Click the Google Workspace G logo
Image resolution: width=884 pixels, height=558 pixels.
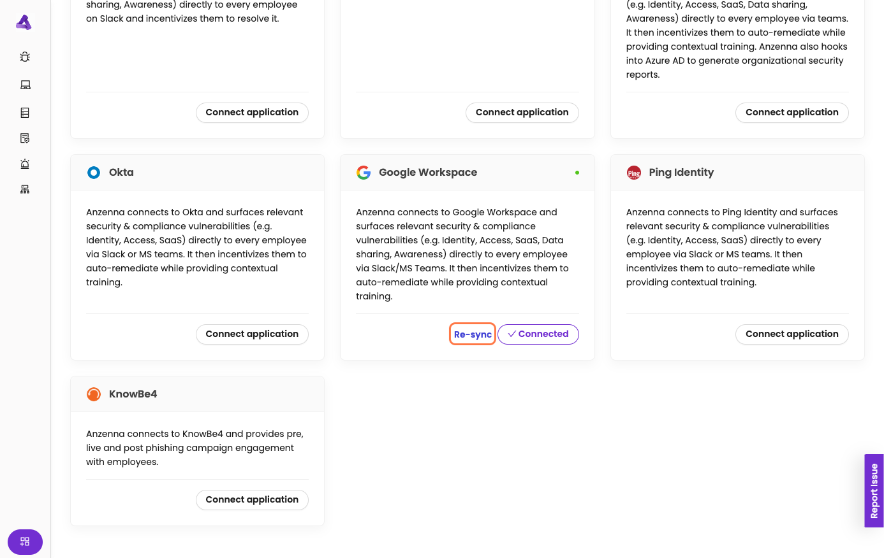(x=364, y=173)
